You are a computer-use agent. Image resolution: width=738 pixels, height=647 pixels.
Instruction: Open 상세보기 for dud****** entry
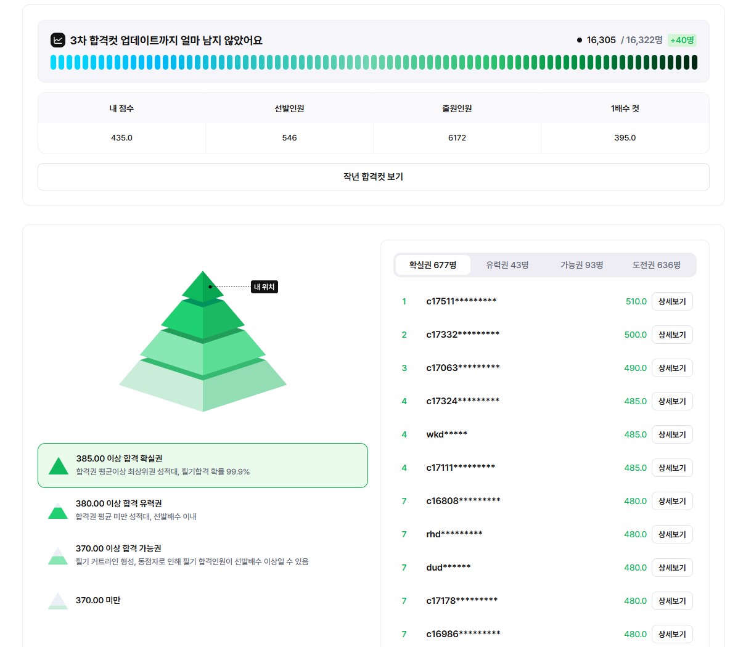coord(672,568)
